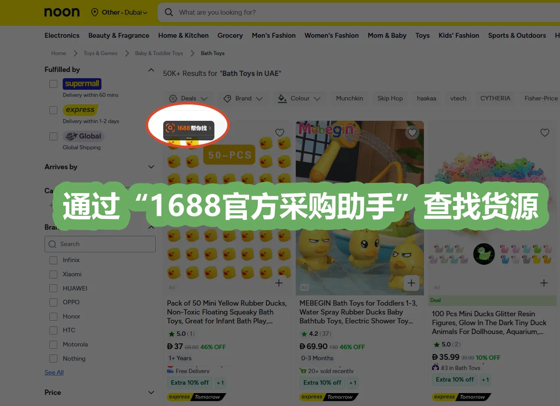Click the 4.2 (37) star rating
560x406 pixels.
[x=315, y=334]
